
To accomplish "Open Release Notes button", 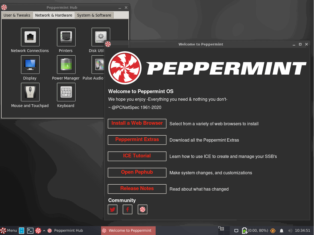I will tap(137, 189).
